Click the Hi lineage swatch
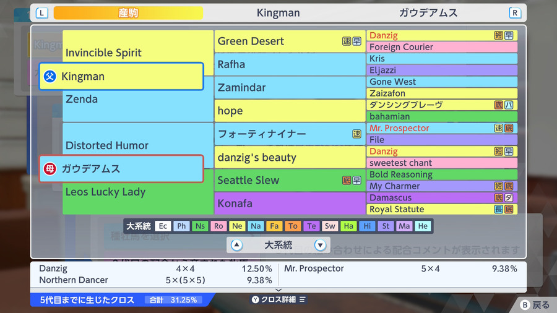The image size is (557, 313). coord(367,226)
